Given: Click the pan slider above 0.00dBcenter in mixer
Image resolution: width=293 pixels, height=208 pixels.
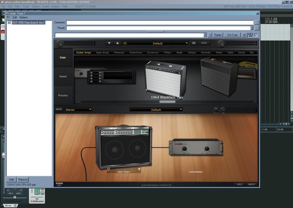Looking at the screenshot, I should click(x=37, y=197).
